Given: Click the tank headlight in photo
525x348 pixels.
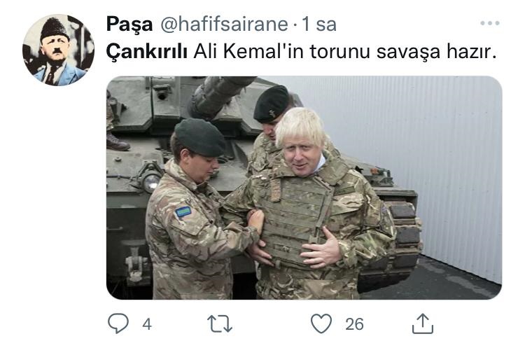Looking at the screenshot, I should pos(150,181).
